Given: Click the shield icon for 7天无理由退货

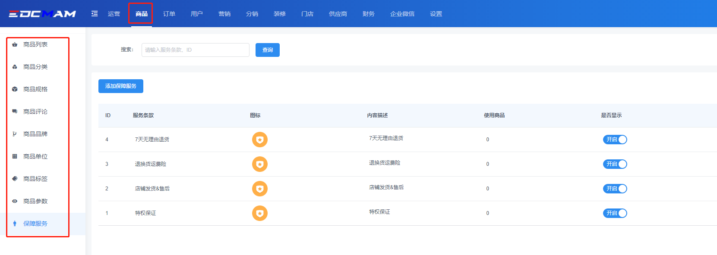Looking at the screenshot, I should click(x=260, y=140).
